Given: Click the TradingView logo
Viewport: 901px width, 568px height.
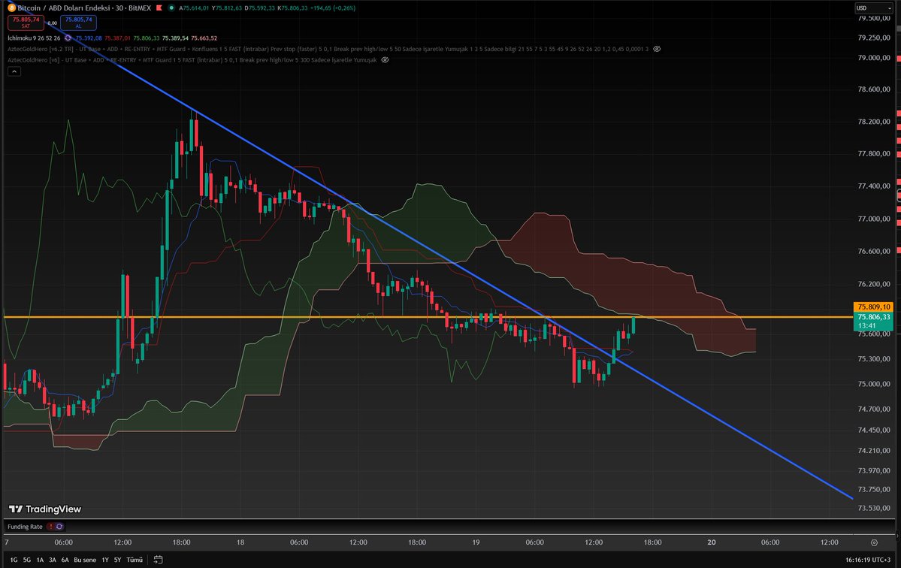Looking at the screenshot, I should pos(45,509).
